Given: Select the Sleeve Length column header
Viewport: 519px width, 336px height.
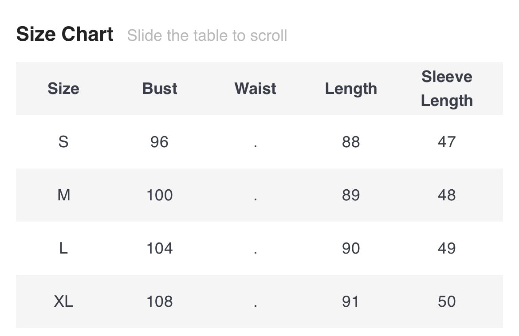Looking at the screenshot, I should 447,89.
